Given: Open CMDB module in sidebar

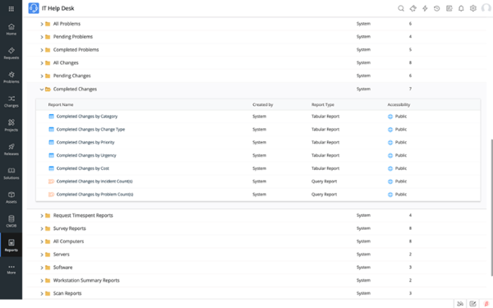Looking at the screenshot, I should (12, 222).
